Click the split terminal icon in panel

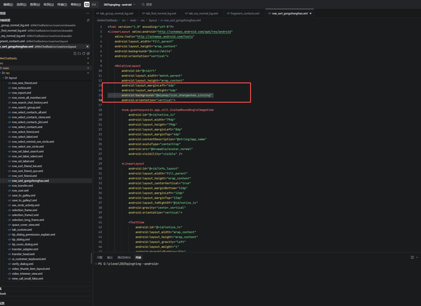(x=412, y=258)
